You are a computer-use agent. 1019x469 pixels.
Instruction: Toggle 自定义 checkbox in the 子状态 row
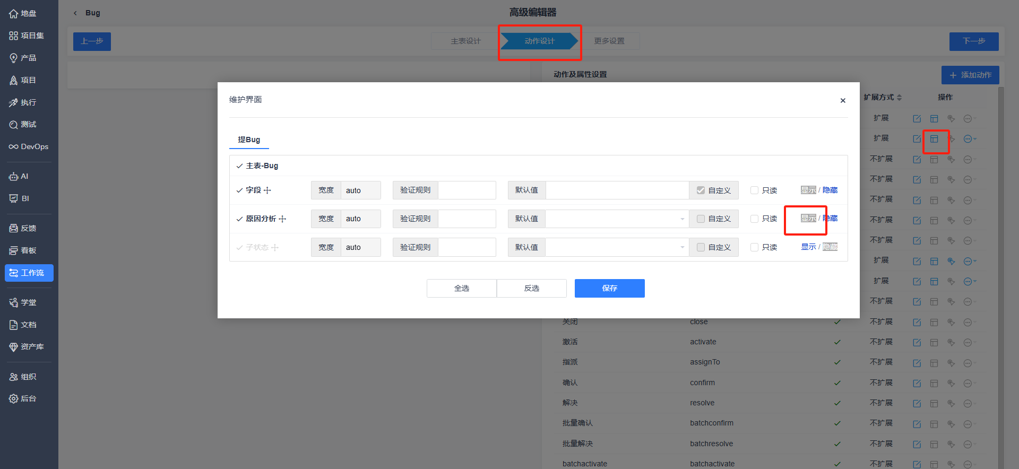pos(701,247)
